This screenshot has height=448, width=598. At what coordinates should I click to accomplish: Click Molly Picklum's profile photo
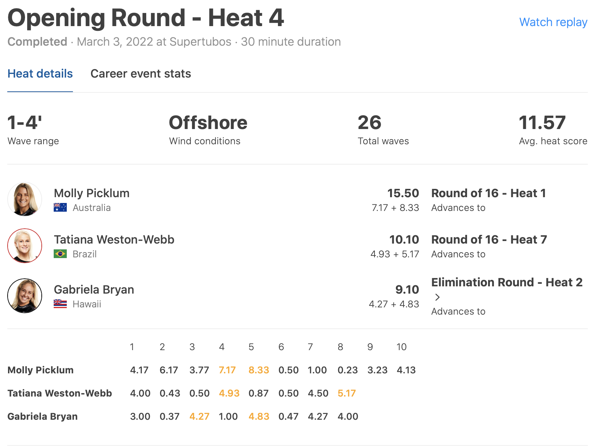(25, 199)
